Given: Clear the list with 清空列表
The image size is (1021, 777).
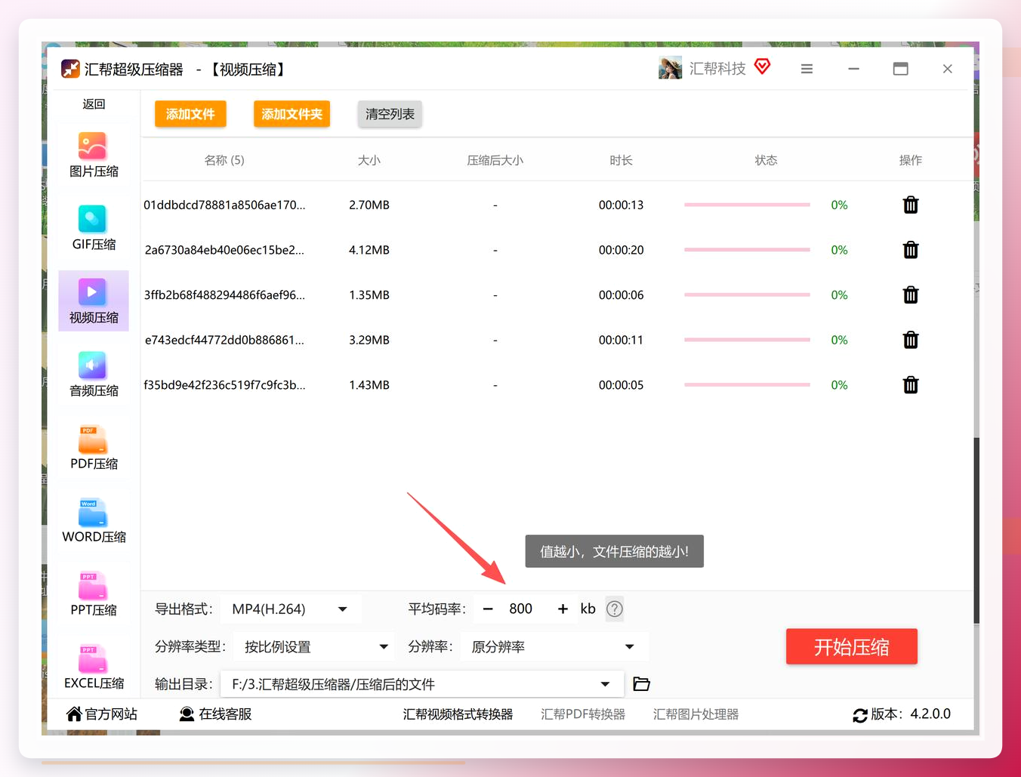Looking at the screenshot, I should (390, 114).
